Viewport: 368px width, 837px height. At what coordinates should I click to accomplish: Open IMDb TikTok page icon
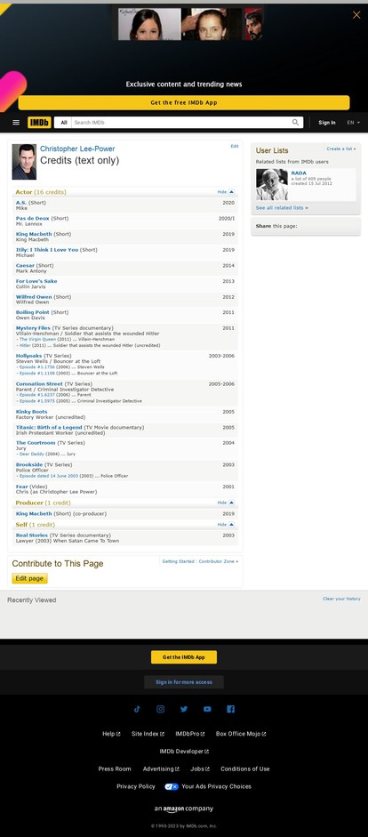point(137,709)
